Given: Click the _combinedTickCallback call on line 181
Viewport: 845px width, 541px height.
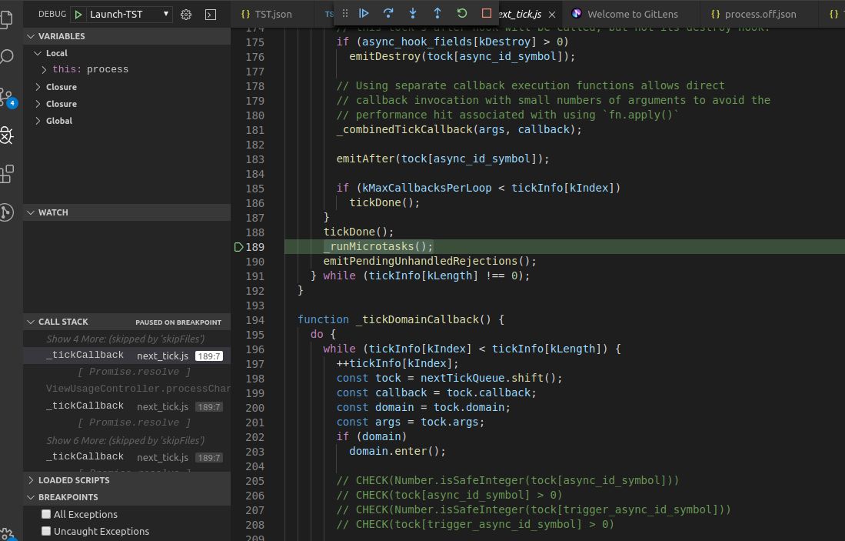Looking at the screenshot, I should (459, 129).
